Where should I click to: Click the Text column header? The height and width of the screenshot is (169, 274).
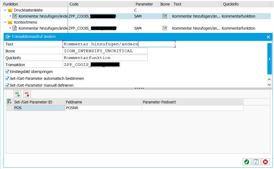tap(197, 4)
